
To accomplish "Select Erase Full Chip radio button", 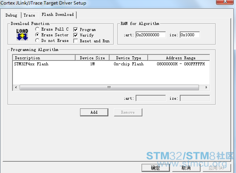I will coord(37,29).
